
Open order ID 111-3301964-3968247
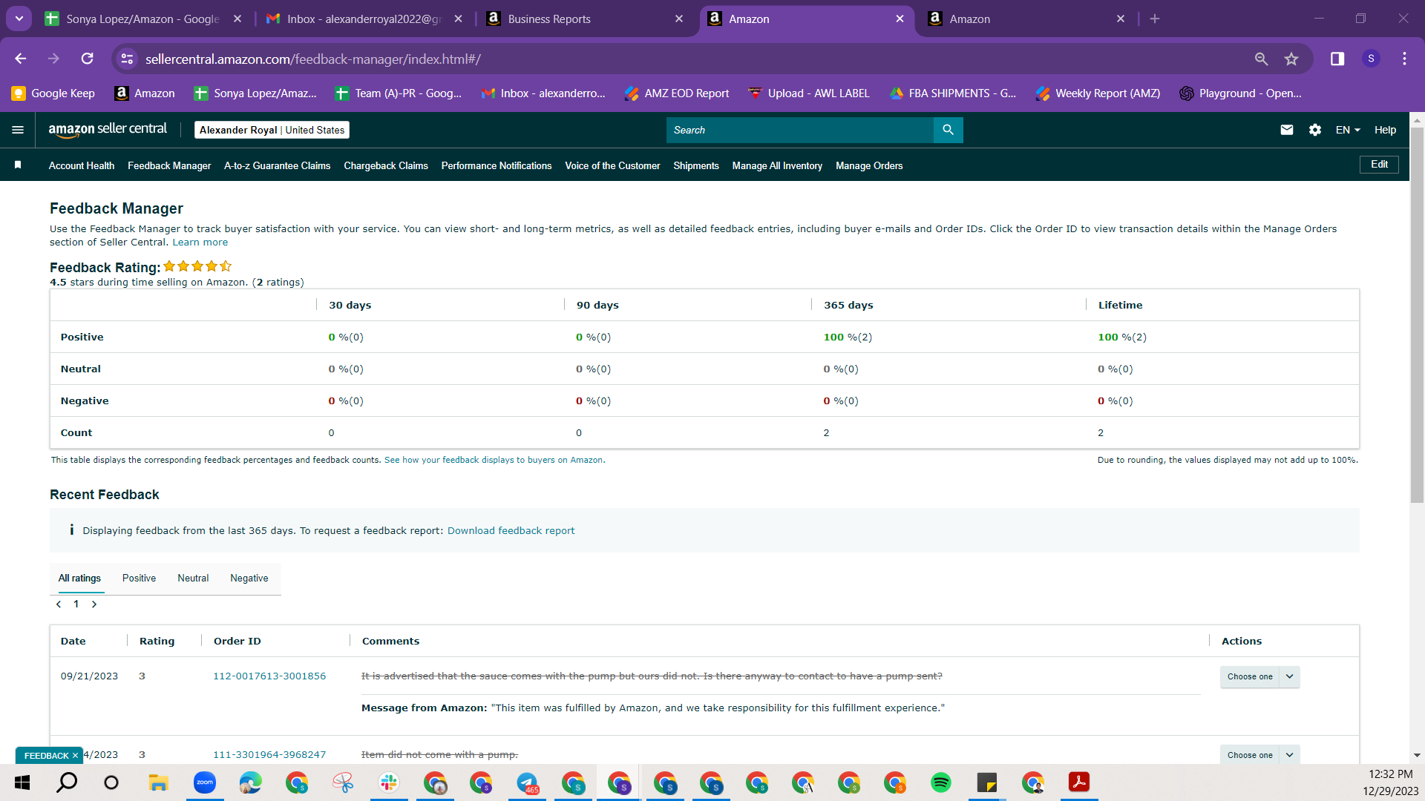[x=269, y=755]
